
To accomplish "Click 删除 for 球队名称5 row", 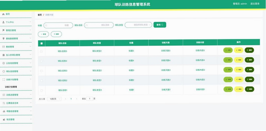I will (249, 50).
